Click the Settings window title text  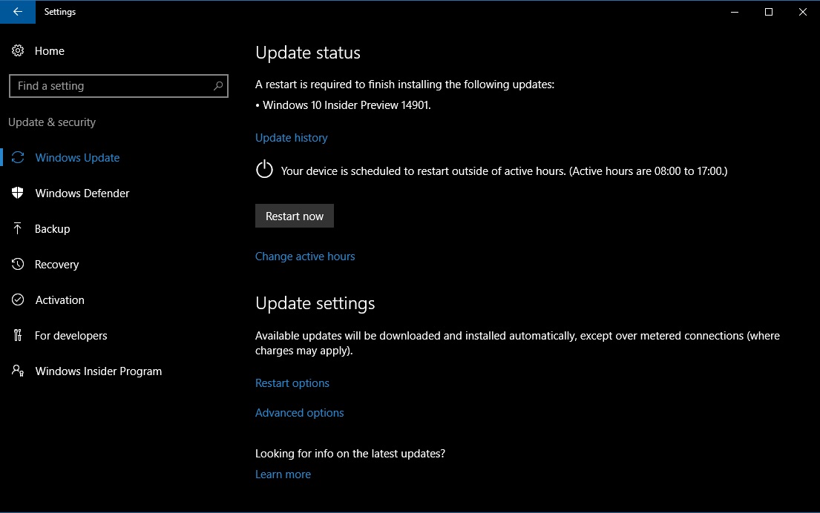tap(59, 12)
